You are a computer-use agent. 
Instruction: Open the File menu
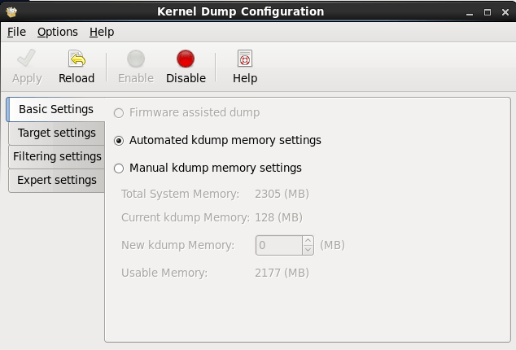16,32
